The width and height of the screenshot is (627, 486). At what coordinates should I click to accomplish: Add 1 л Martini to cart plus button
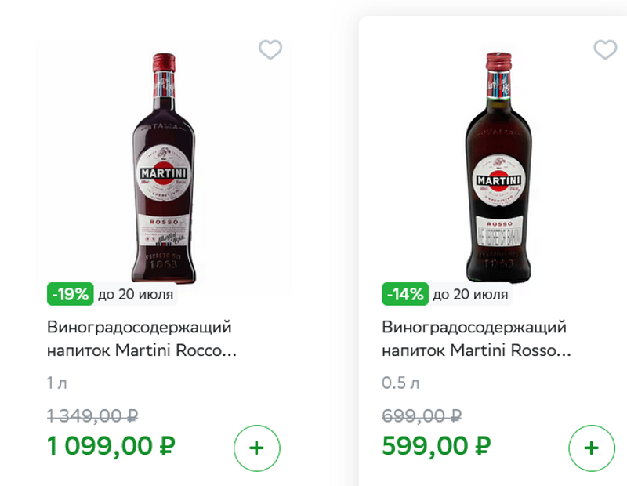coord(256,448)
